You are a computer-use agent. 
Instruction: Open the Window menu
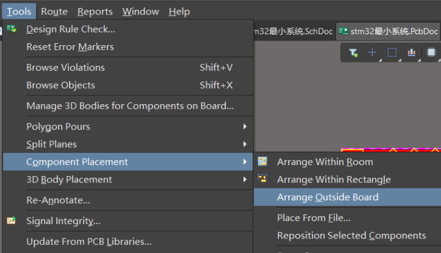141,12
